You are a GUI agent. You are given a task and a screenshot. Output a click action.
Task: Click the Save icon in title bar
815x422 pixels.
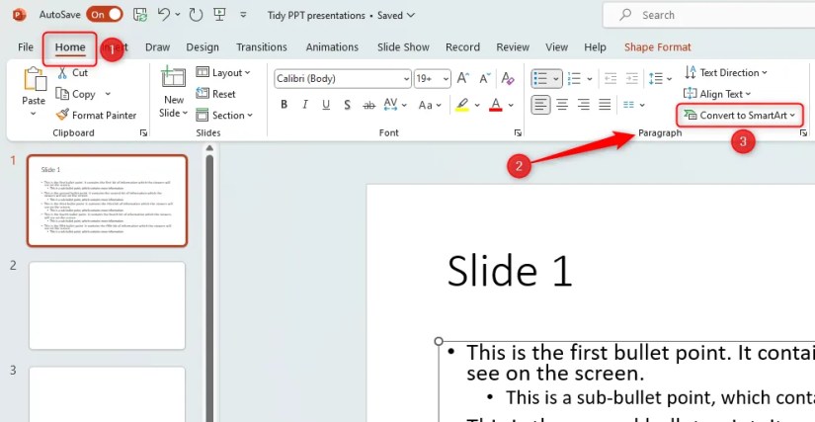click(140, 15)
